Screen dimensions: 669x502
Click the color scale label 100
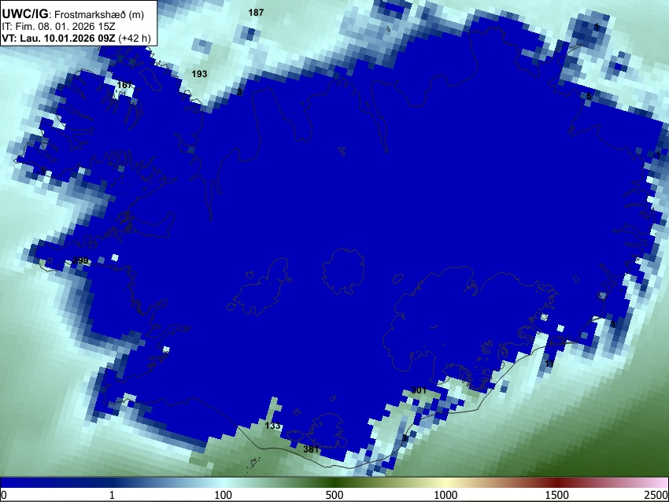pyautogui.click(x=224, y=495)
